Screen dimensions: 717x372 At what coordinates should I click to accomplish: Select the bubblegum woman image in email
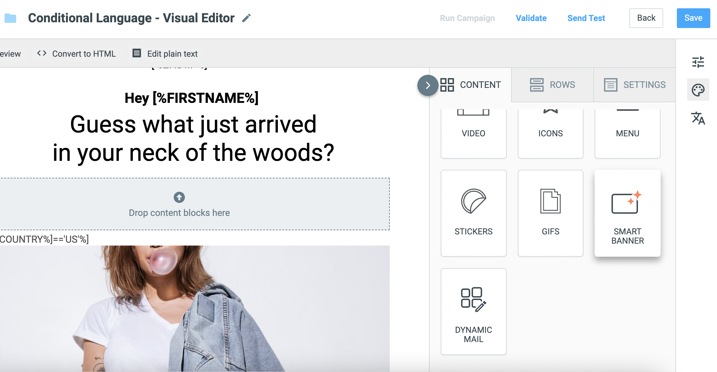[x=195, y=308]
